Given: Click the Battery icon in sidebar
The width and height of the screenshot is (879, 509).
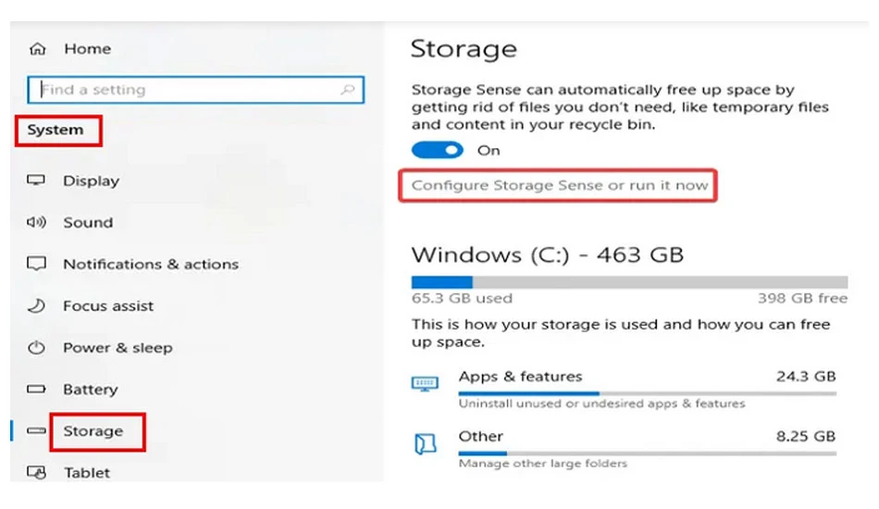Looking at the screenshot, I should point(36,389).
